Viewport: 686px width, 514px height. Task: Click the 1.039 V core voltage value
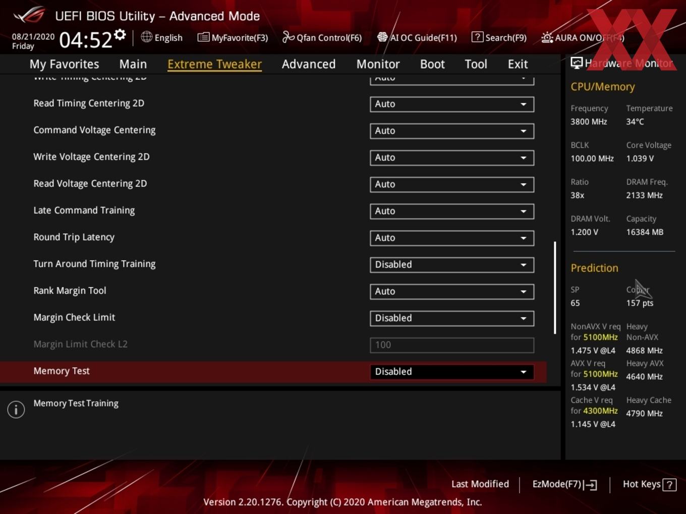coord(640,158)
